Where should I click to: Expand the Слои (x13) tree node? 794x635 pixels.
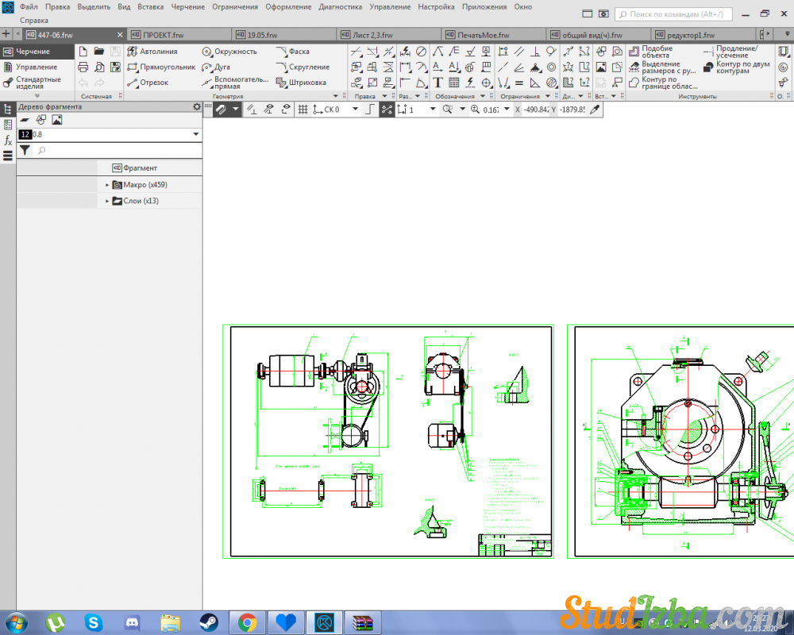107,201
